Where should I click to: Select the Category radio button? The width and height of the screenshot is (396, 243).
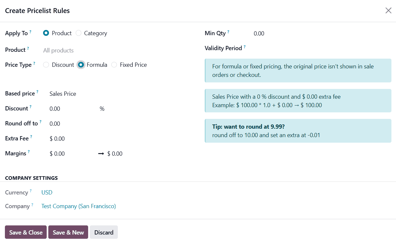click(x=78, y=33)
